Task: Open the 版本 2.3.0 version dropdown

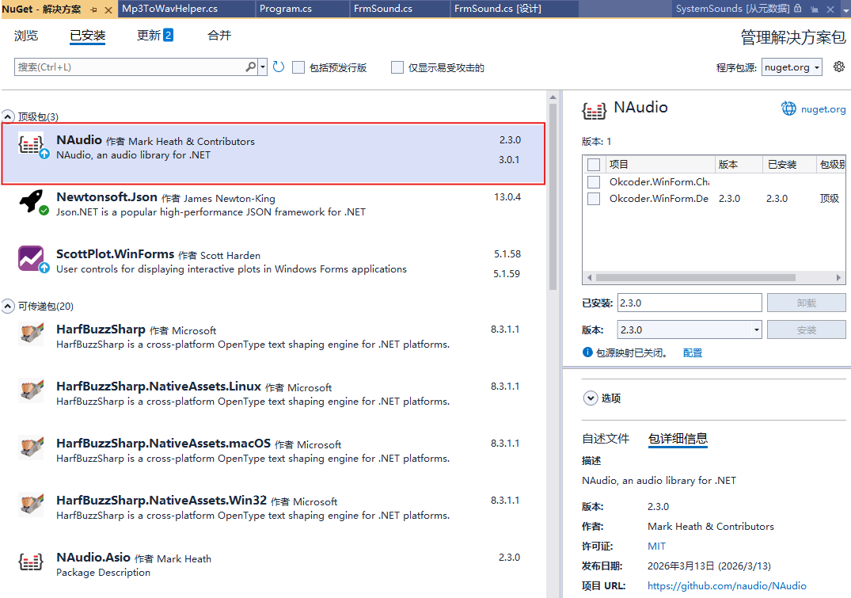Action: (757, 329)
